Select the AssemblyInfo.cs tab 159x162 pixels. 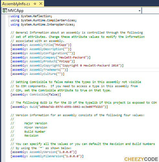16,4
